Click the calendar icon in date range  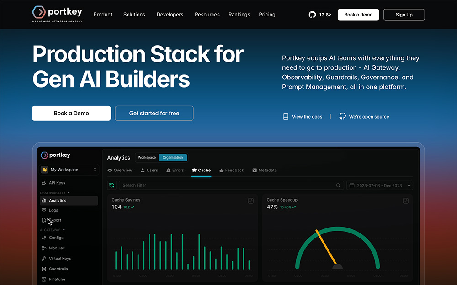pos(352,185)
